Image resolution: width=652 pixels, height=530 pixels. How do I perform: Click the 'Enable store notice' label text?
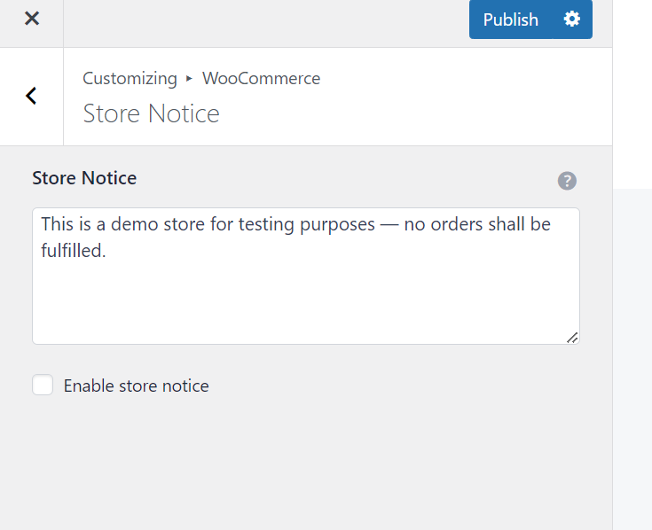point(136,386)
